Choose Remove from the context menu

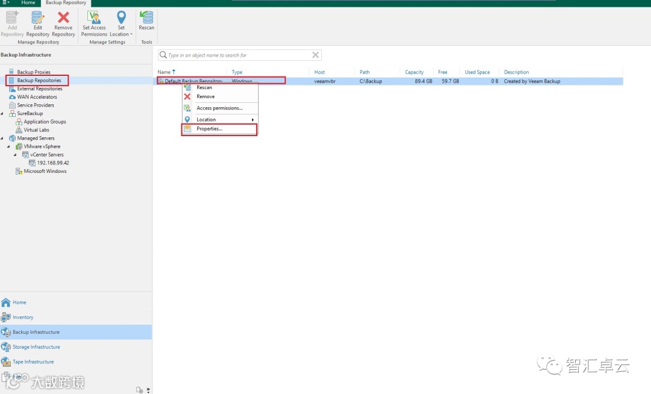click(219, 96)
